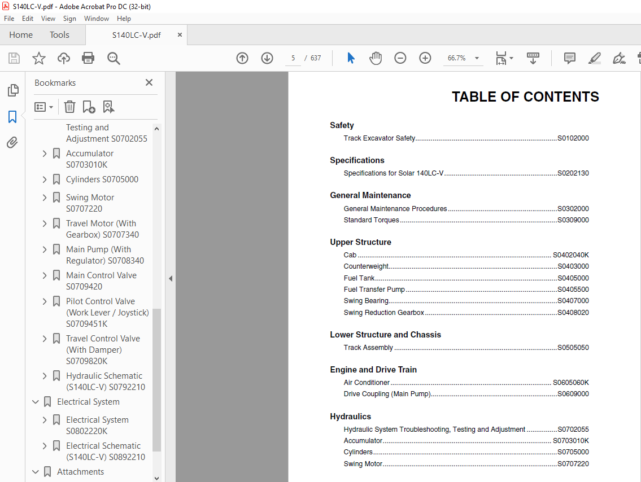Open the page thumbnails panel
Screen dimensions: 641x482
pos(12,90)
